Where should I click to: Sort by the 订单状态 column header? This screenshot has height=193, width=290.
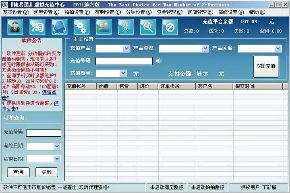pos(177,86)
